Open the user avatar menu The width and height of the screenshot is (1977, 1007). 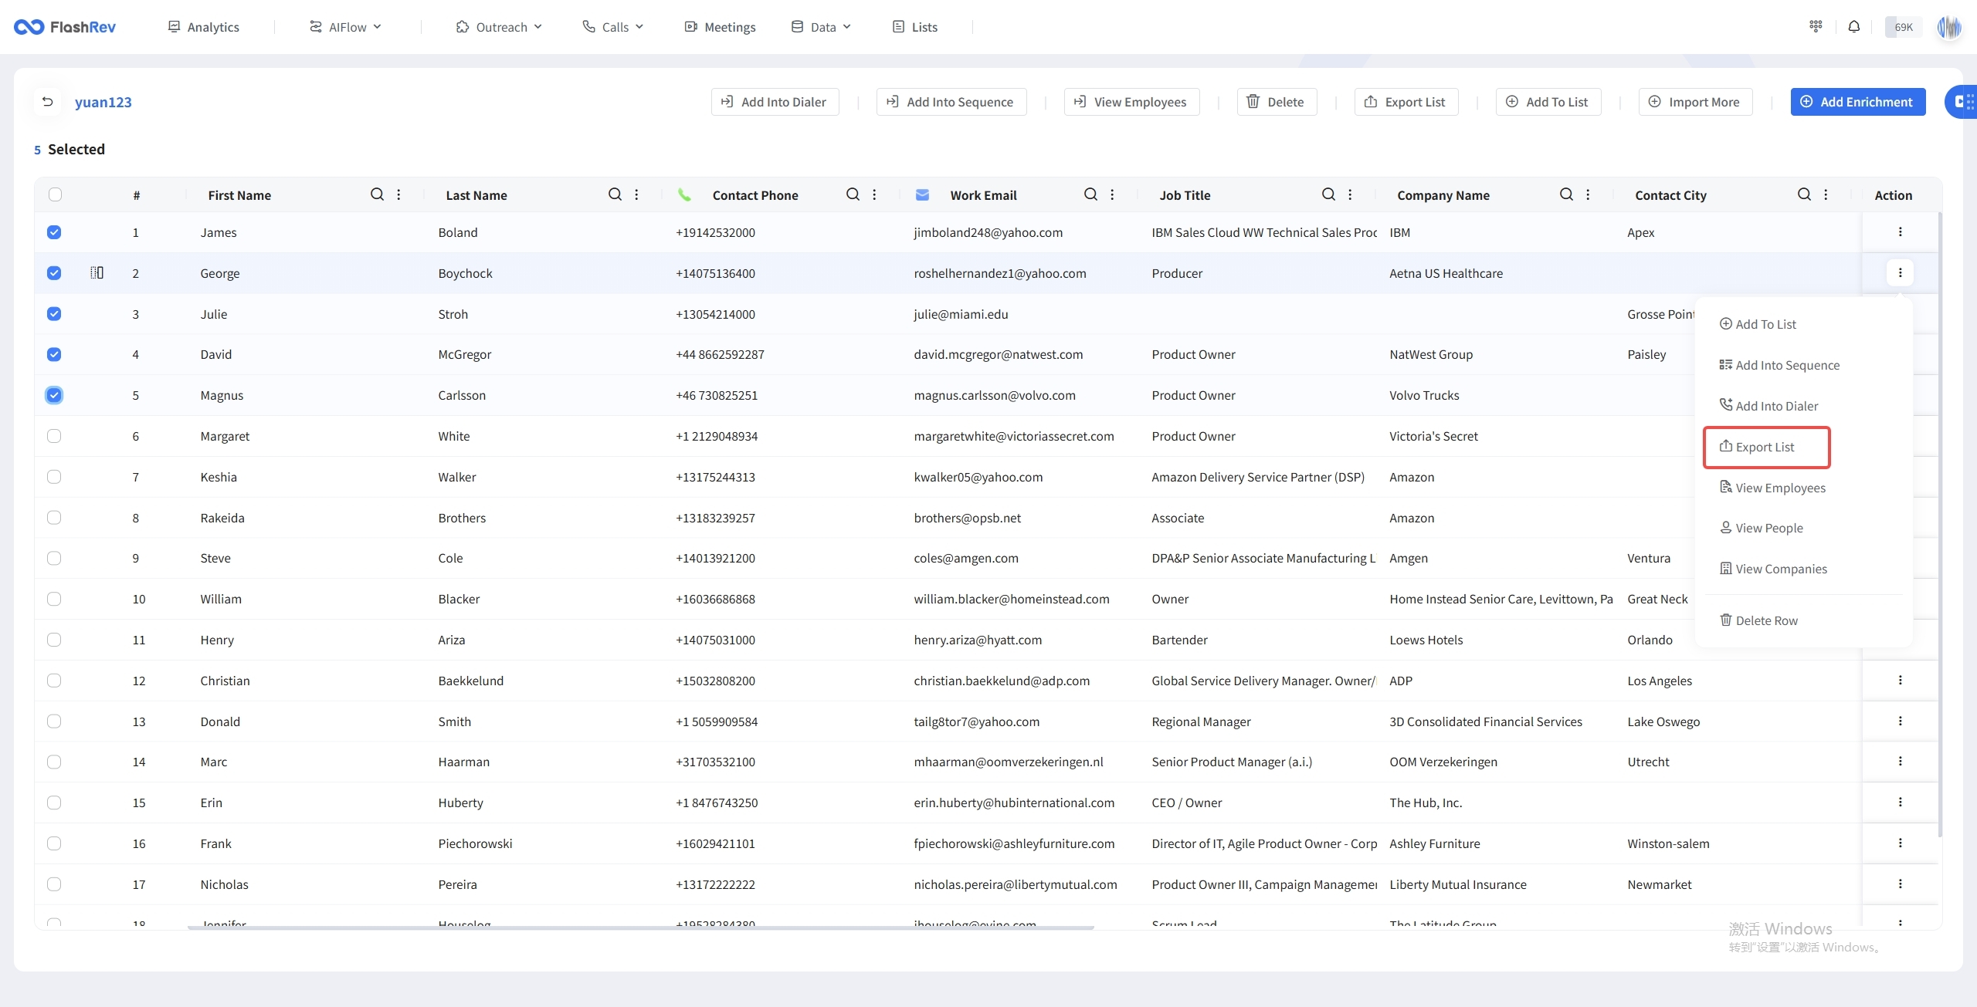(x=1949, y=27)
